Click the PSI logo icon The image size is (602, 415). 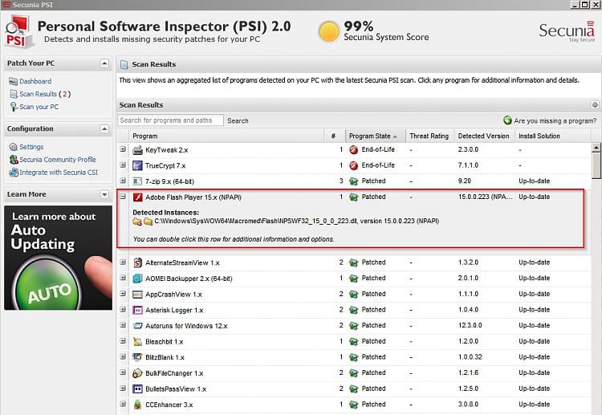pos(18,32)
